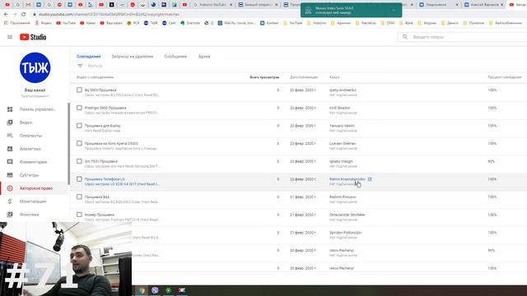Screen dimensions: 527x296
Task: Click the filter icon above the matches table
Action: [80, 66]
